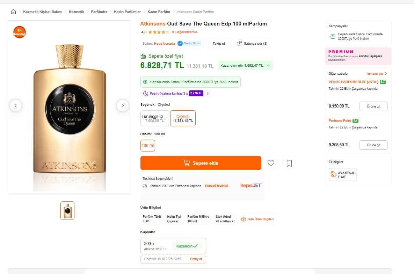Expand the Kazancını gör savings dropdown
The image size is (414, 274).
pyautogui.click(x=268, y=66)
